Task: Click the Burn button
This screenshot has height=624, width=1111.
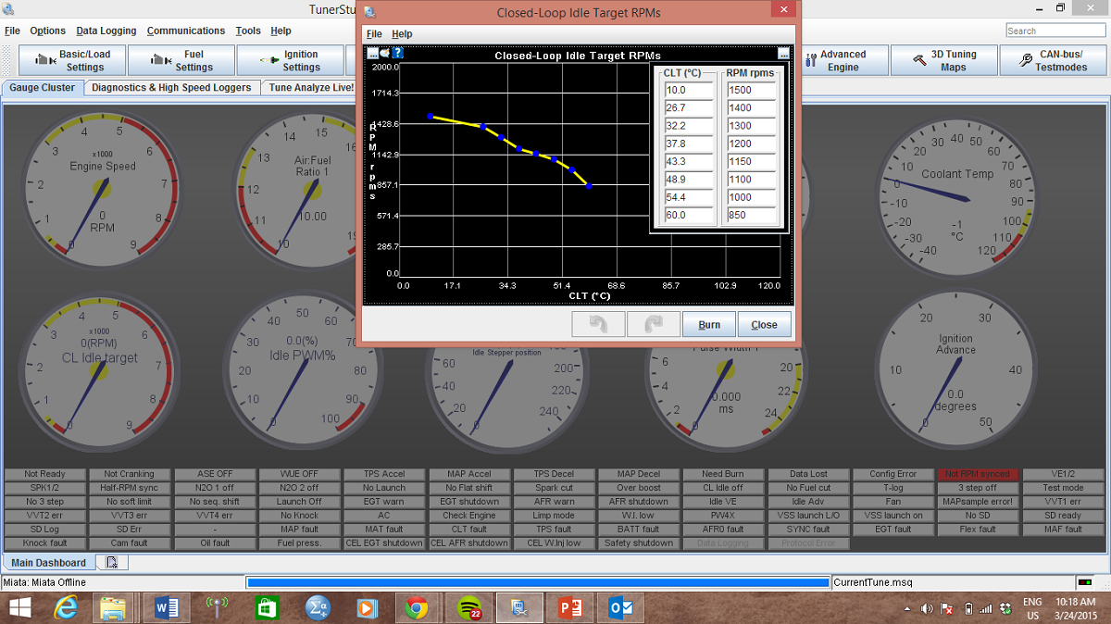Action: tap(708, 325)
